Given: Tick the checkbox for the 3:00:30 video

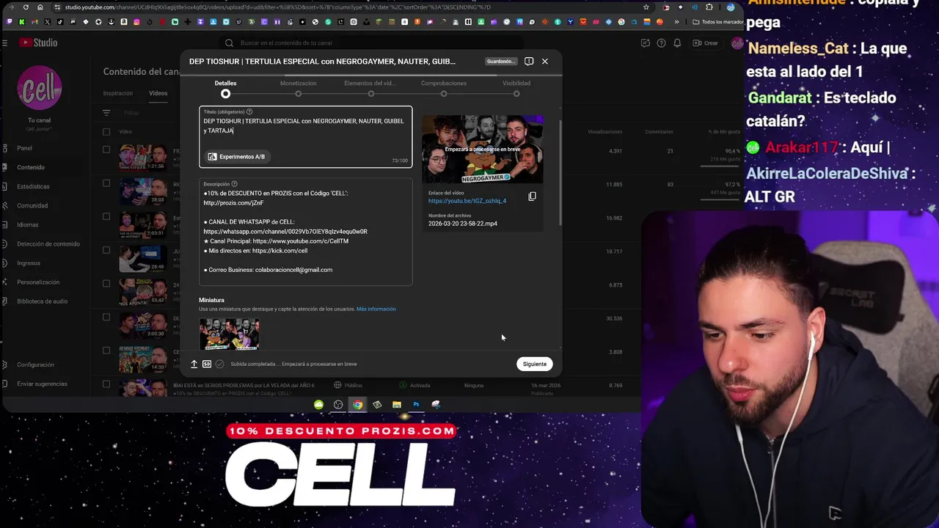Looking at the screenshot, I should point(106,318).
